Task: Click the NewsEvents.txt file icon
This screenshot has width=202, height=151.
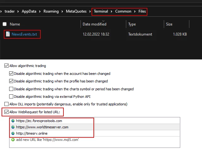Action: (x=8, y=34)
